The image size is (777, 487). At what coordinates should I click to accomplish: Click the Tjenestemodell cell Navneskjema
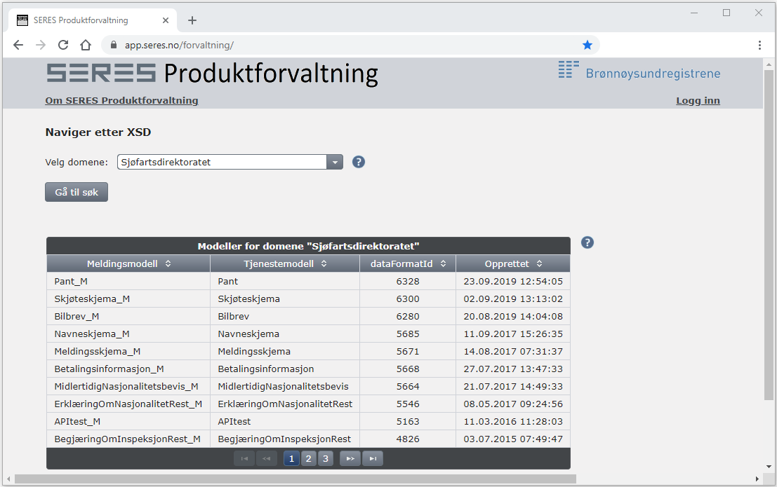pos(285,334)
